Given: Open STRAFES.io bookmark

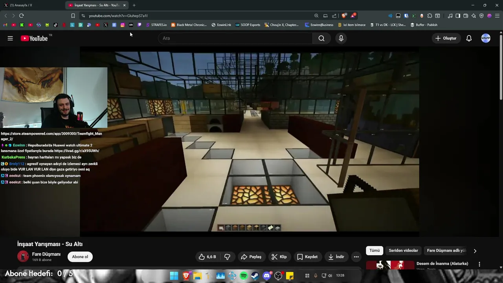Looking at the screenshot, I should tap(156, 25).
